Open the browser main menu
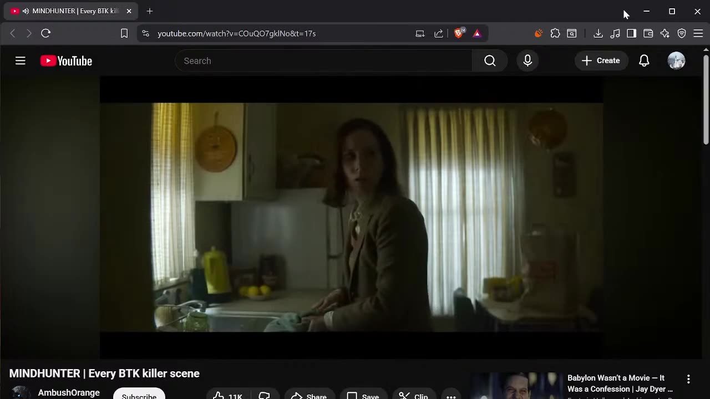Image resolution: width=710 pixels, height=399 pixels. pyautogui.click(x=698, y=34)
